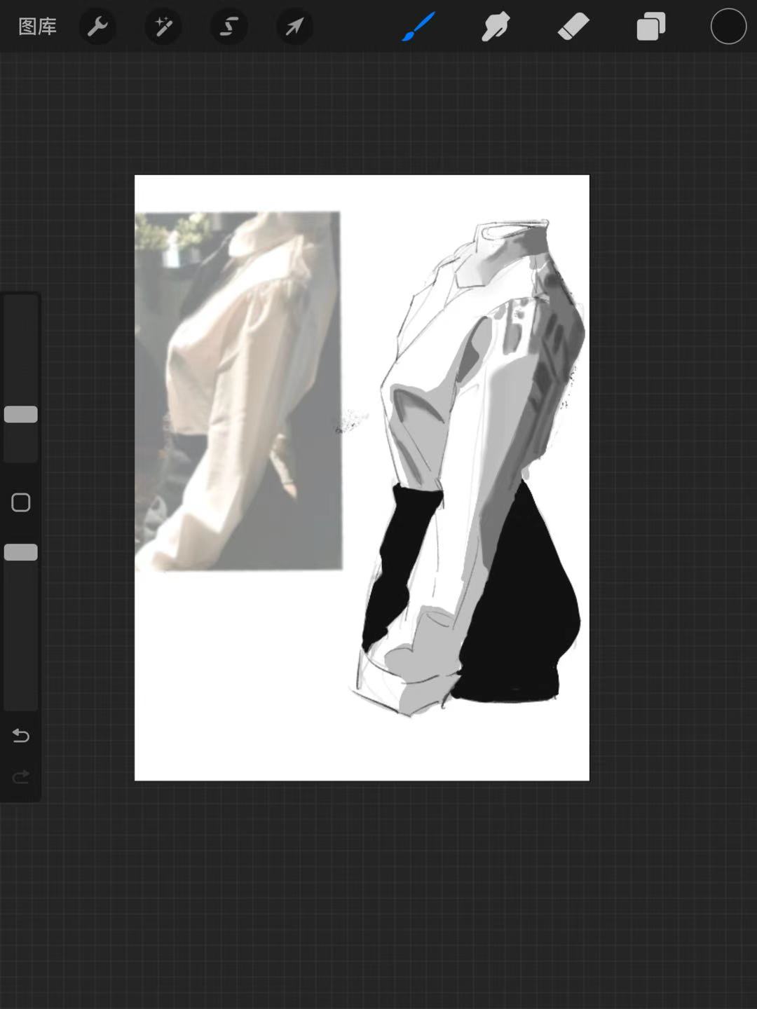Open the Adjustments magic wand menu
This screenshot has height=1009, width=757.
tap(163, 27)
